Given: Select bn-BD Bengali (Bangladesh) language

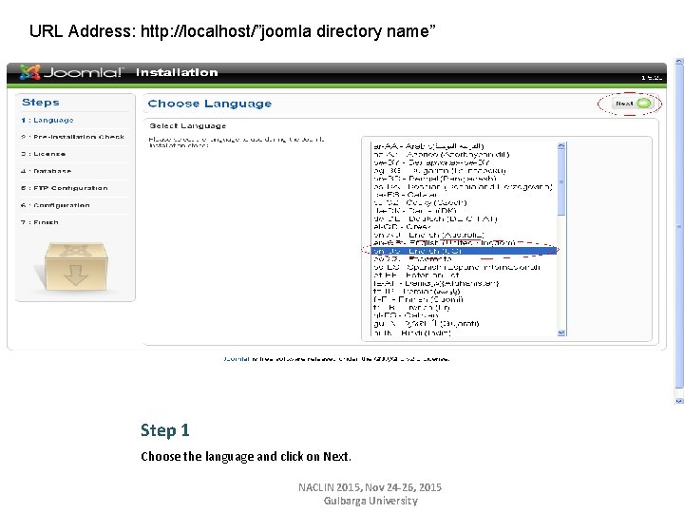Looking at the screenshot, I should [435, 179].
